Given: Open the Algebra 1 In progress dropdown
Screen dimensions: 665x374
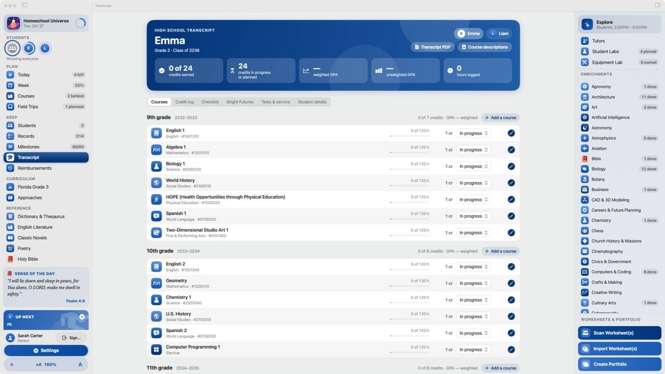Looking at the screenshot, I should tap(474, 150).
